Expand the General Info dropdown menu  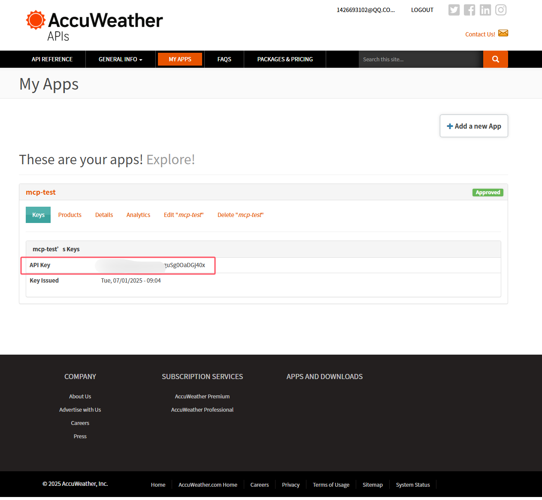(x=120, y=59)
